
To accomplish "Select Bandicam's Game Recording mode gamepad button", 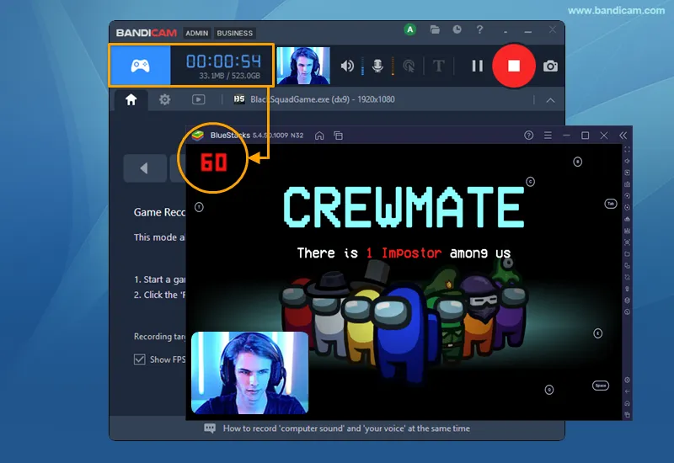I will click(140, 66).
